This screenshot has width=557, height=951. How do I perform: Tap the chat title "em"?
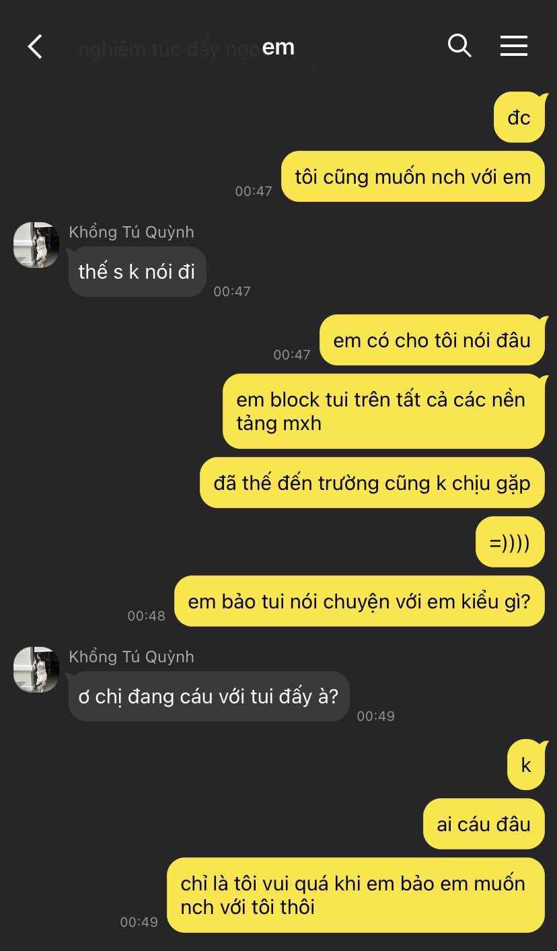pyautogui.click(x=278, y=46)
